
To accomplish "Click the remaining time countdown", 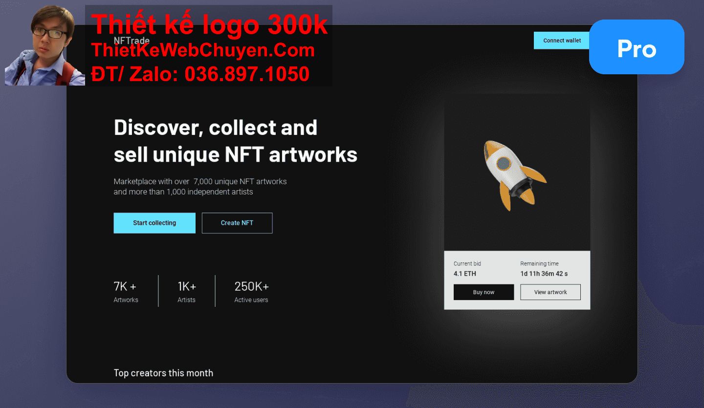I will tap(544, 274).
